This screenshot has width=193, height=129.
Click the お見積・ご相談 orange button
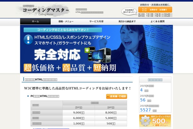116,96
